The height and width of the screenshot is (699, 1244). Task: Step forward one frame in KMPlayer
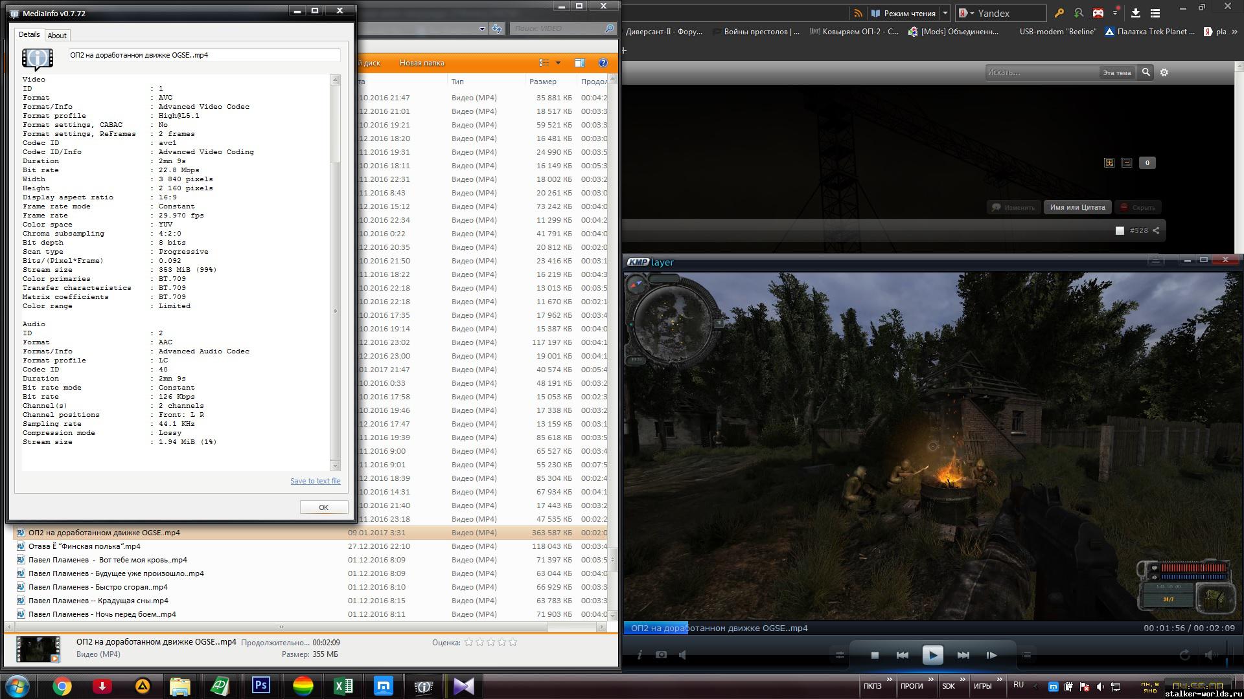[991, 655]
